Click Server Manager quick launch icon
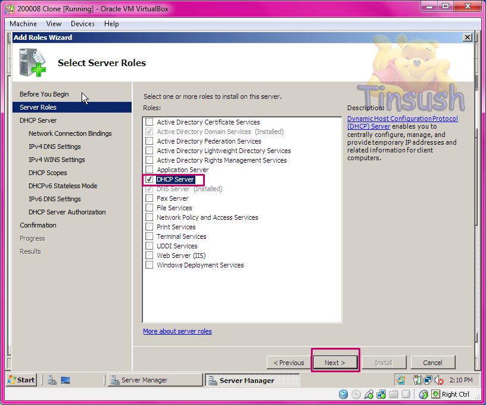This screenshot has height=405, width=486. coord(52,380)
